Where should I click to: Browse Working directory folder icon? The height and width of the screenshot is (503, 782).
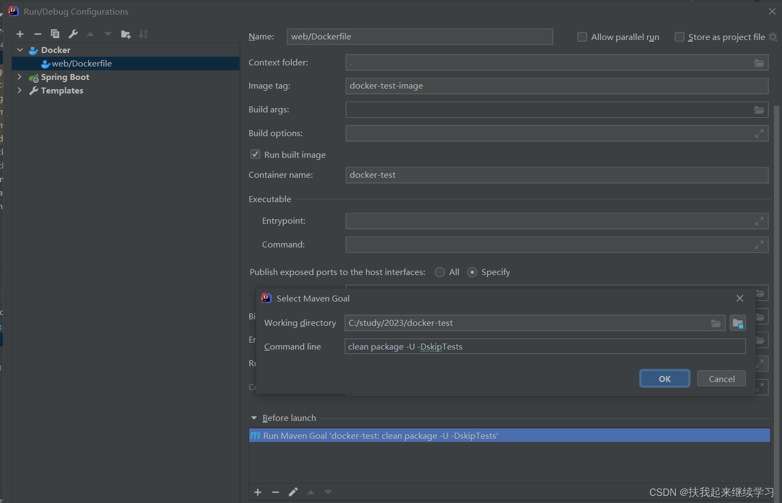click(x=716, y=323)
